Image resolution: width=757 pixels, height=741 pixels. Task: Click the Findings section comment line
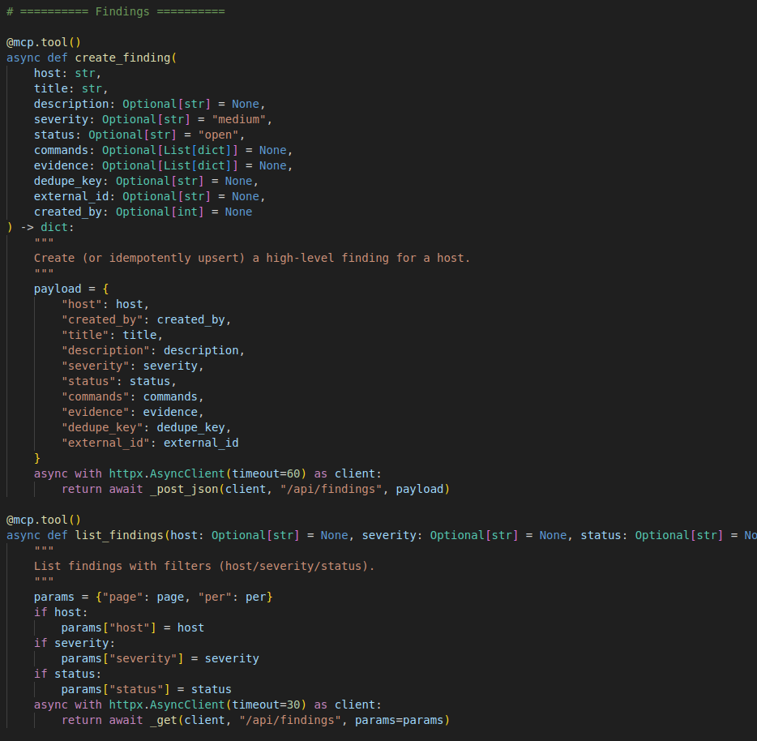(115, 11)
